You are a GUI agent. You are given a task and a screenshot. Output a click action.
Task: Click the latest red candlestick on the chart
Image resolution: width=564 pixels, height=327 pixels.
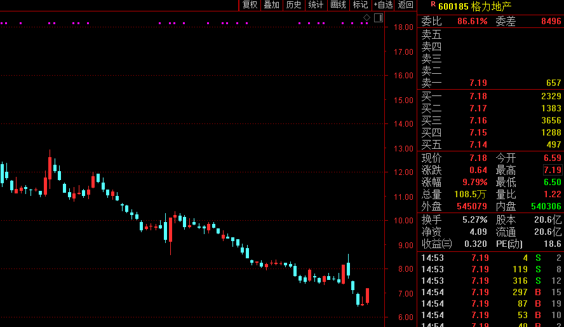click(367, 296)
